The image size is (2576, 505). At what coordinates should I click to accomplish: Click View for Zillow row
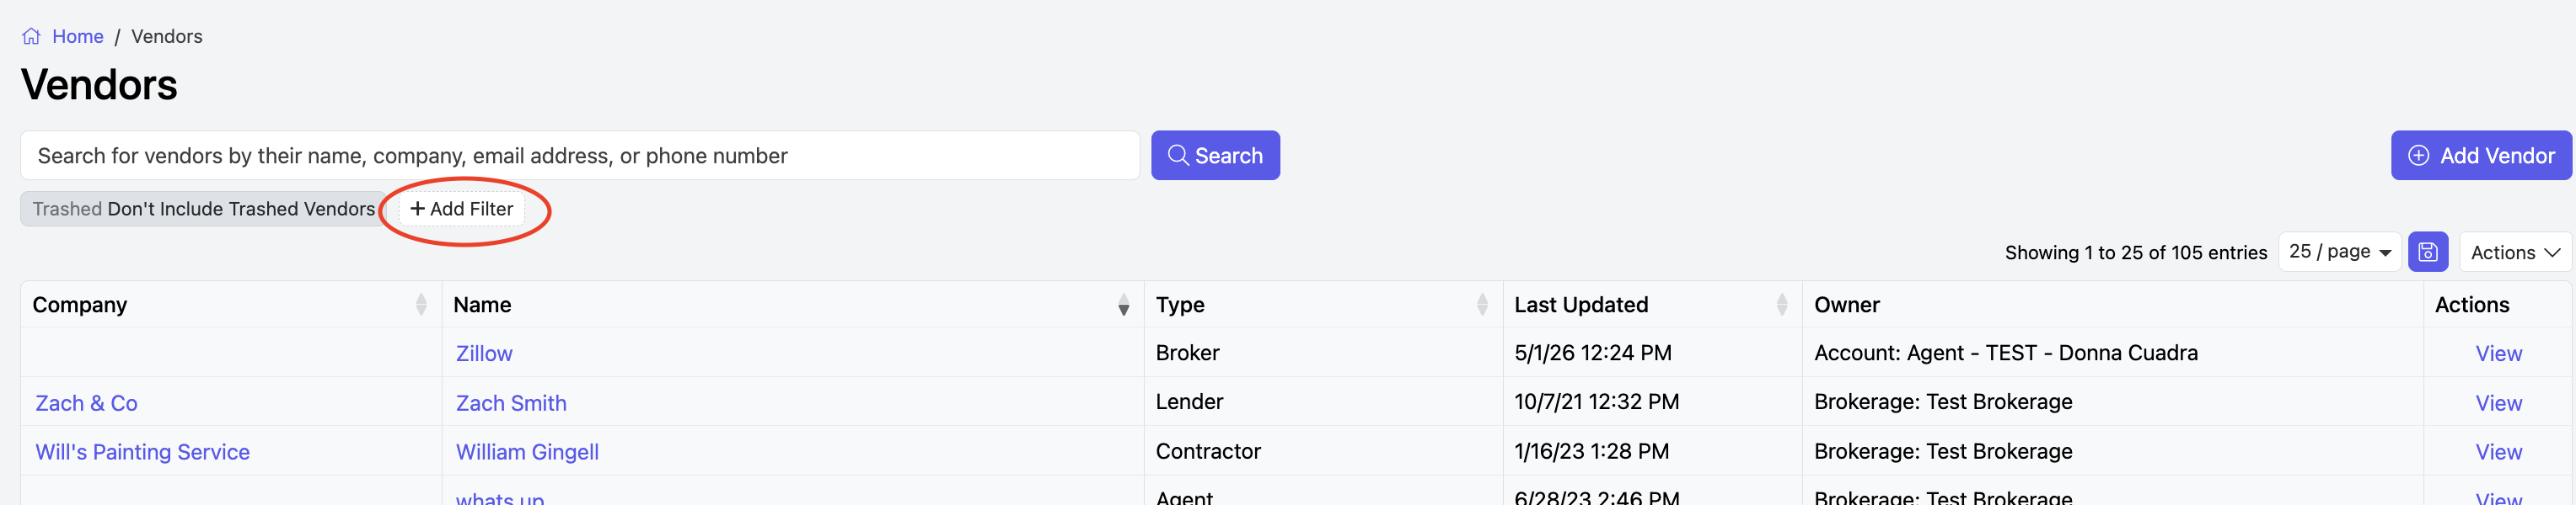tap(2498, 353)
